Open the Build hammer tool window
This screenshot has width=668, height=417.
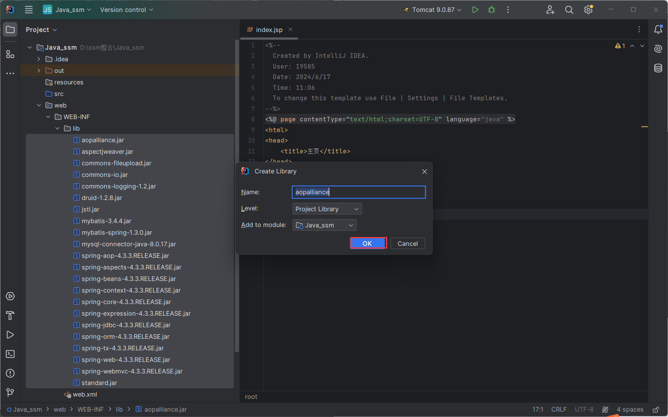[x=10, y=315]
